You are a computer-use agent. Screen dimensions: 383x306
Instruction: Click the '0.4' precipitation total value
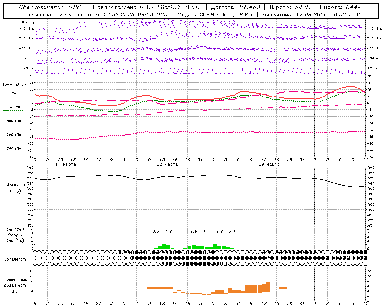pyautogui.click(x=232, y=231)
